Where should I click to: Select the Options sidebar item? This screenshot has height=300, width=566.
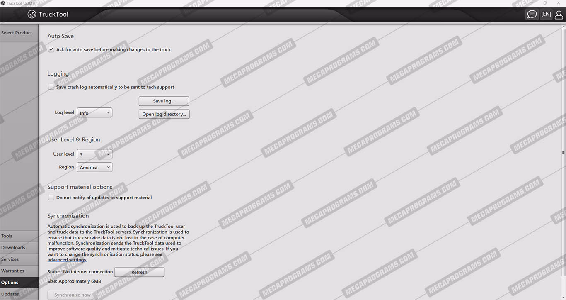(x=19, y=283)
